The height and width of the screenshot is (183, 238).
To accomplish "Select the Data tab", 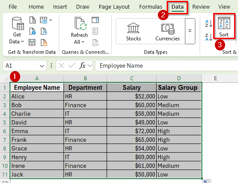I will point(178,7).
